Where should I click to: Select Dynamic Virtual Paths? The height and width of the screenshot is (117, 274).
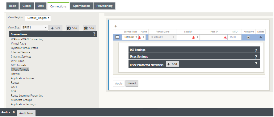(24, 48)
